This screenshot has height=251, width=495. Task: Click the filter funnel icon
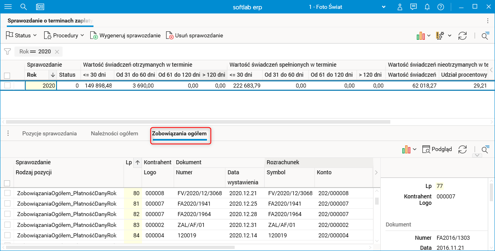[7, 51]
